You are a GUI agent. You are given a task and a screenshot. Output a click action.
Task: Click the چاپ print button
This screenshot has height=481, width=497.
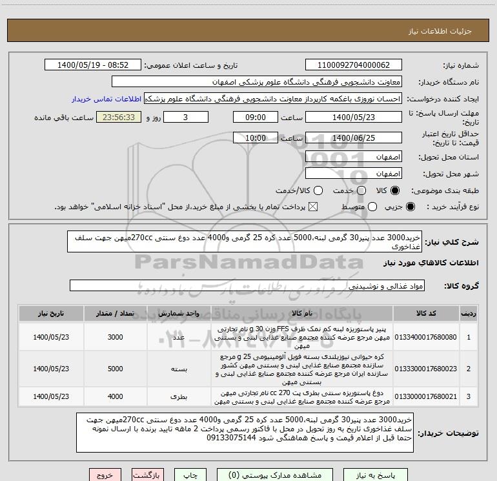[x=190, y=475]
